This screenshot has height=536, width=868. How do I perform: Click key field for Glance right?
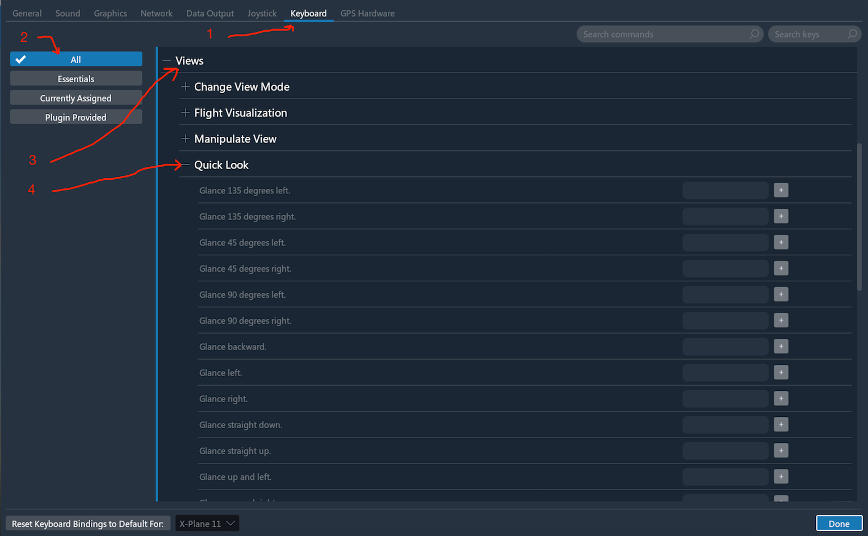pyautogui.click(x=726, y=399)
